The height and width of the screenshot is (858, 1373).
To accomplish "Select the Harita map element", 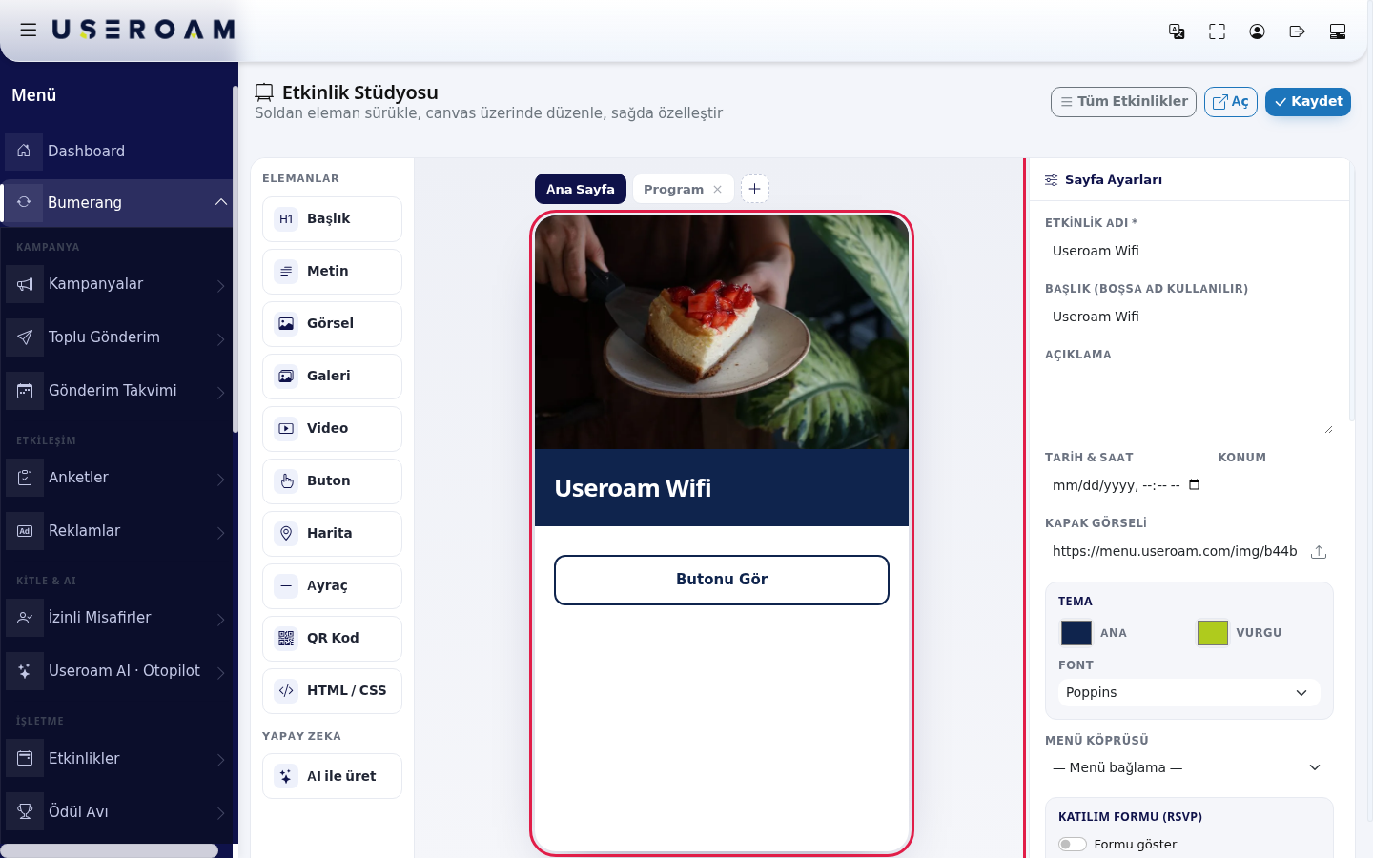I will pos(332,533).
